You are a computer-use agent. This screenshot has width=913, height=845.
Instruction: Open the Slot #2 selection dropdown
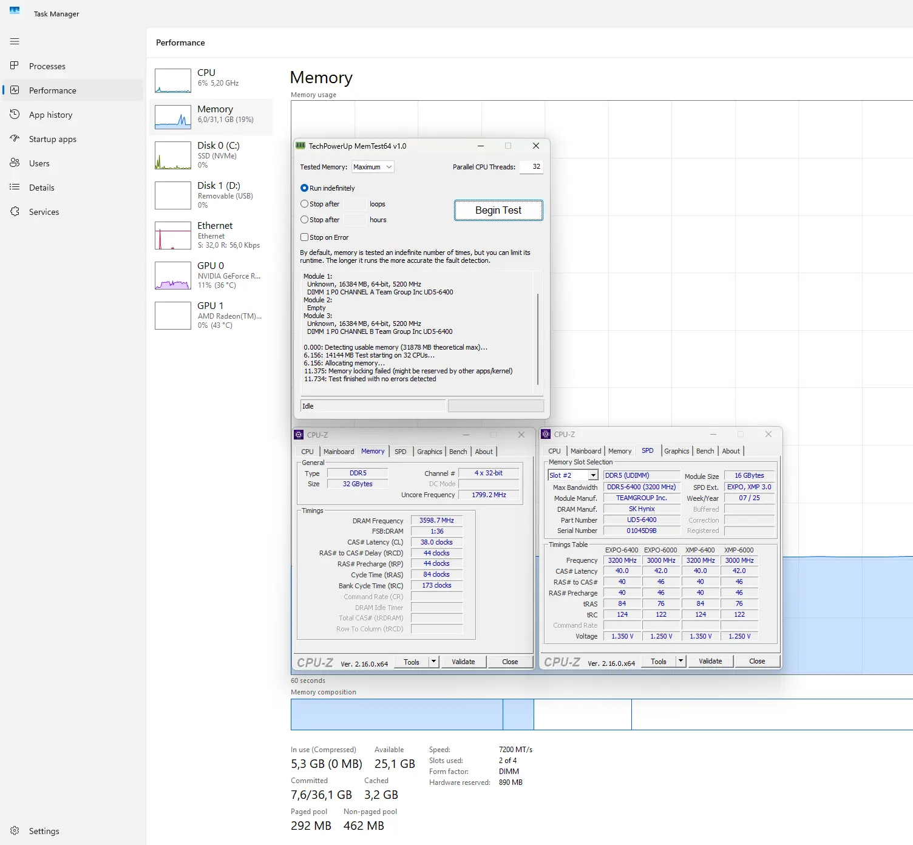click(x=593, y=475)
